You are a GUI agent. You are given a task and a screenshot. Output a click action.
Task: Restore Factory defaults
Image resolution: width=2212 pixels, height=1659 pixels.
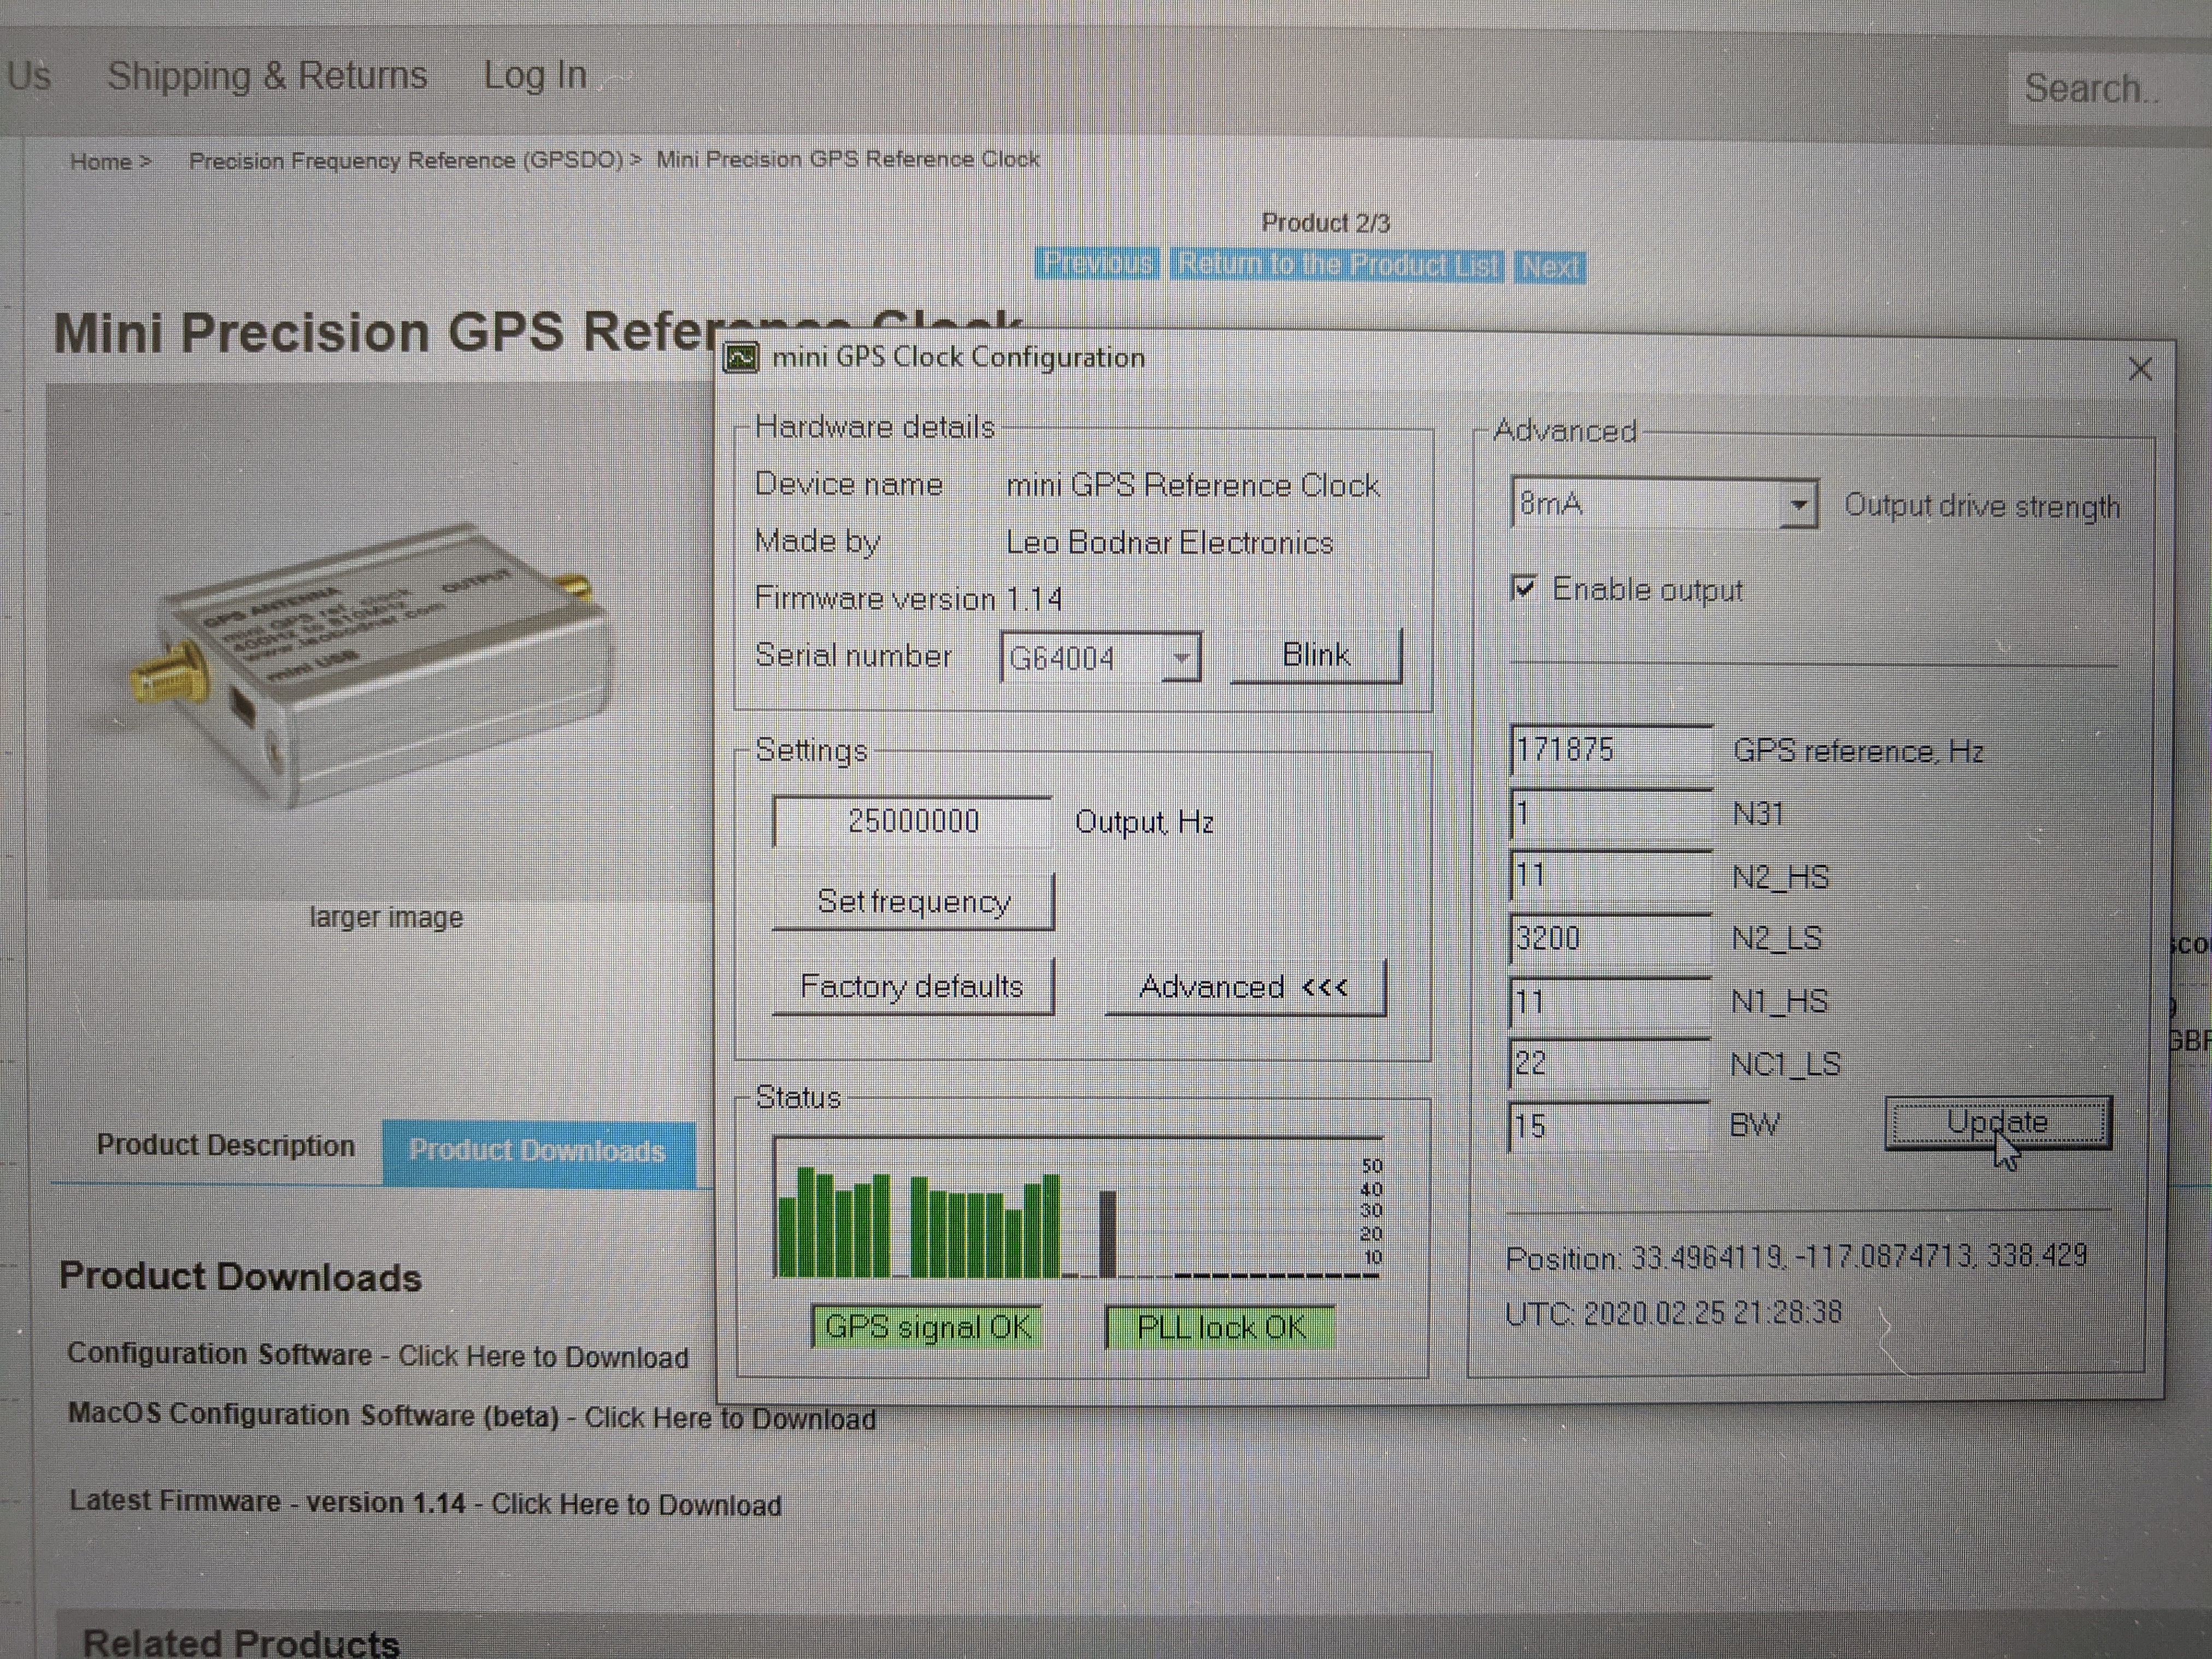(912, 988)
